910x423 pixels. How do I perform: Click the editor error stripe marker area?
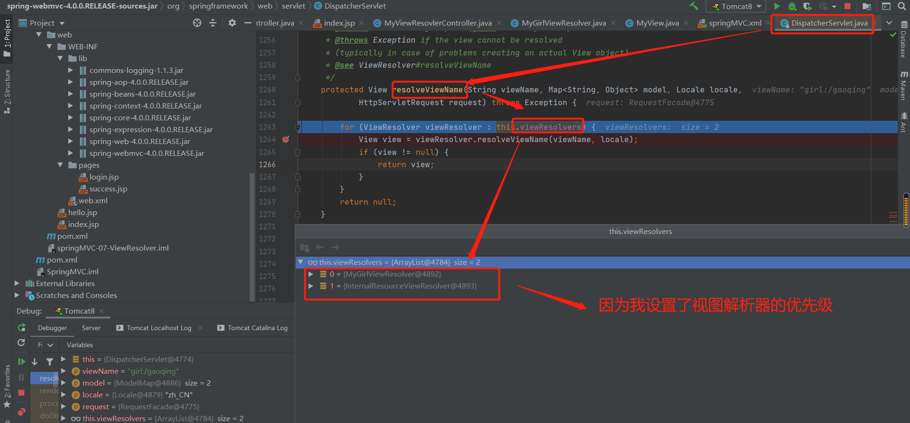(893, 217)
